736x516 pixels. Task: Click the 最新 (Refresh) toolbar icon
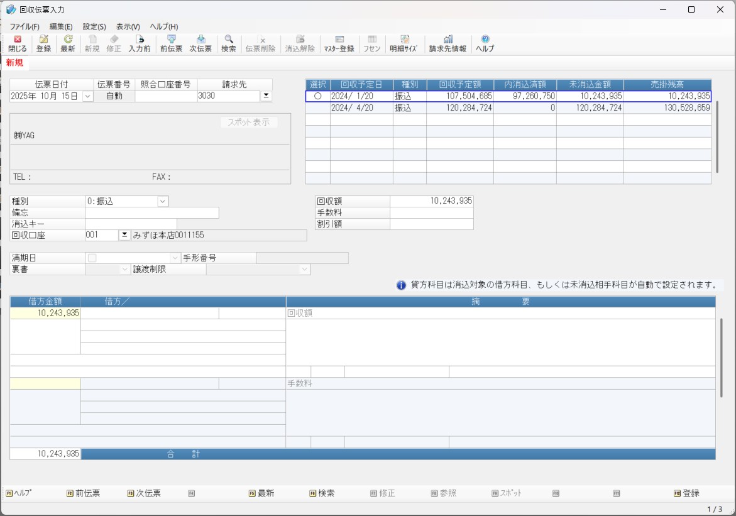point(68,43)
